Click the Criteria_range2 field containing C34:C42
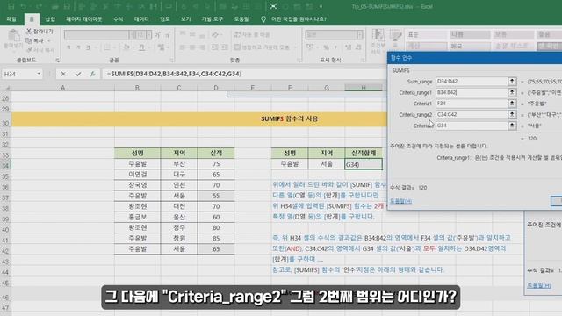The width and height of the screenshot is (562, 316). [x=472, y=114]
